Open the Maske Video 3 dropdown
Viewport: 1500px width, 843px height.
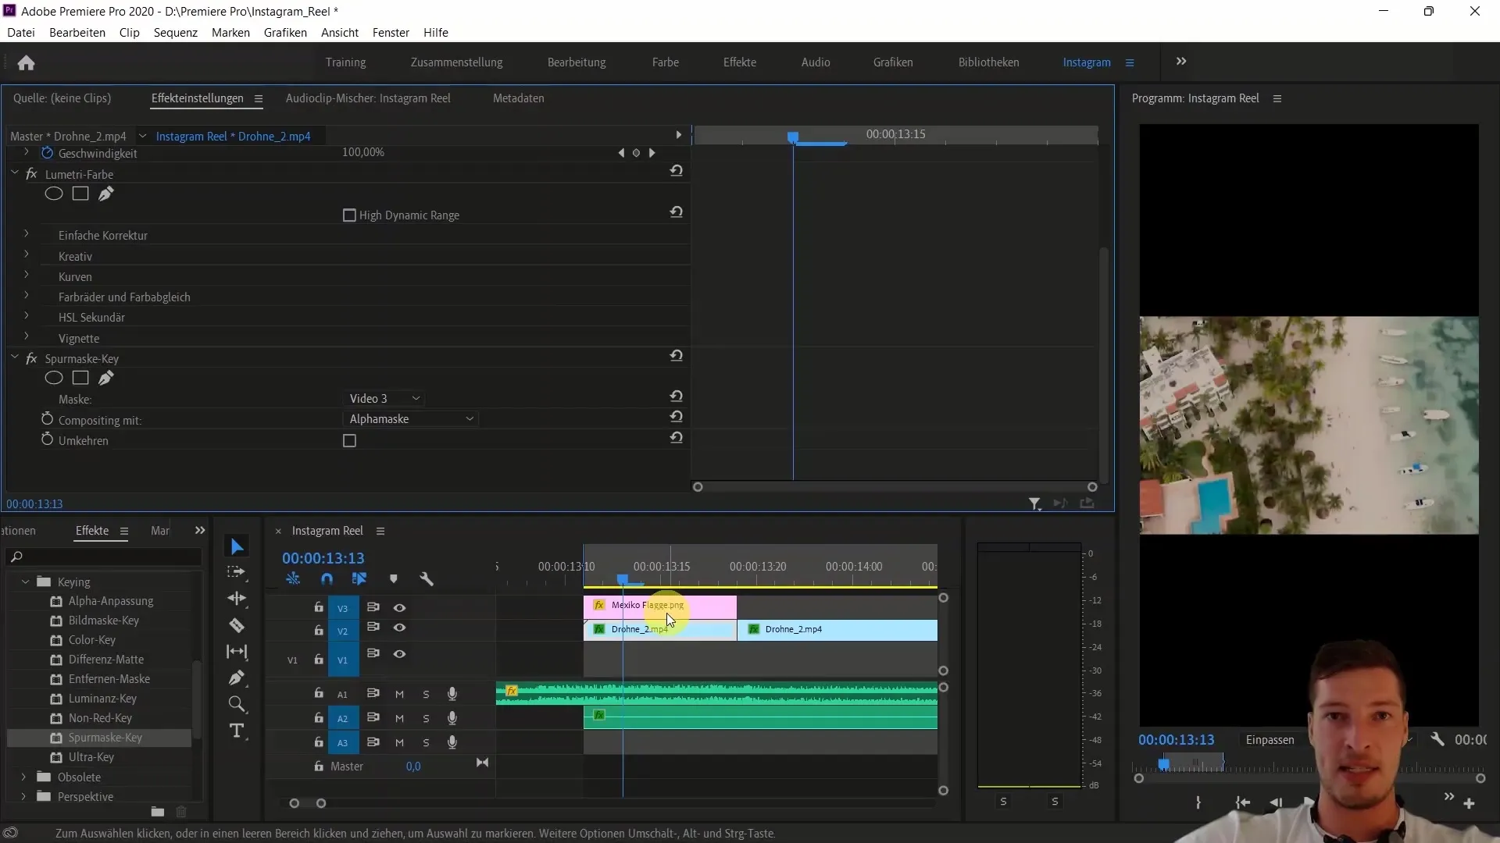pyautogui.click(x=384, y=399)
